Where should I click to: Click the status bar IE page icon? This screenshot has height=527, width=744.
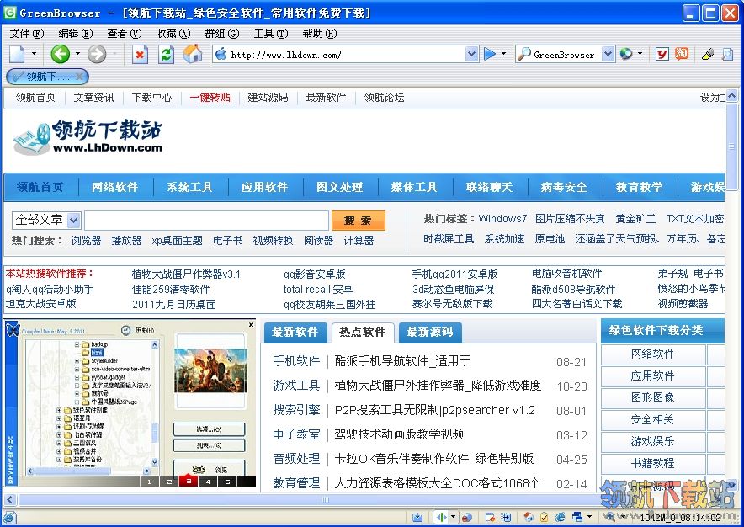[9, 518]
